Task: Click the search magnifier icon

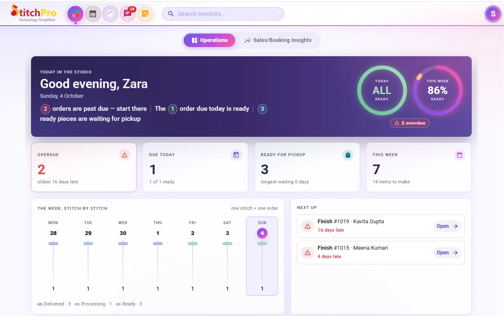Action: pos(171,14)
